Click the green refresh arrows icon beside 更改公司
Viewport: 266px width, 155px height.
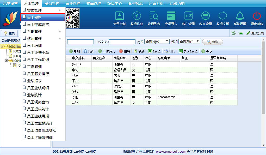[x=234, y=33]
